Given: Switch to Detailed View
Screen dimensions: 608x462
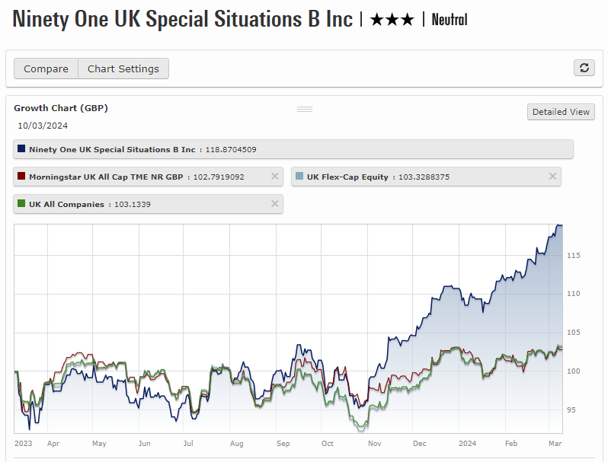Looking at the screenshot, I should coord(561,112).
